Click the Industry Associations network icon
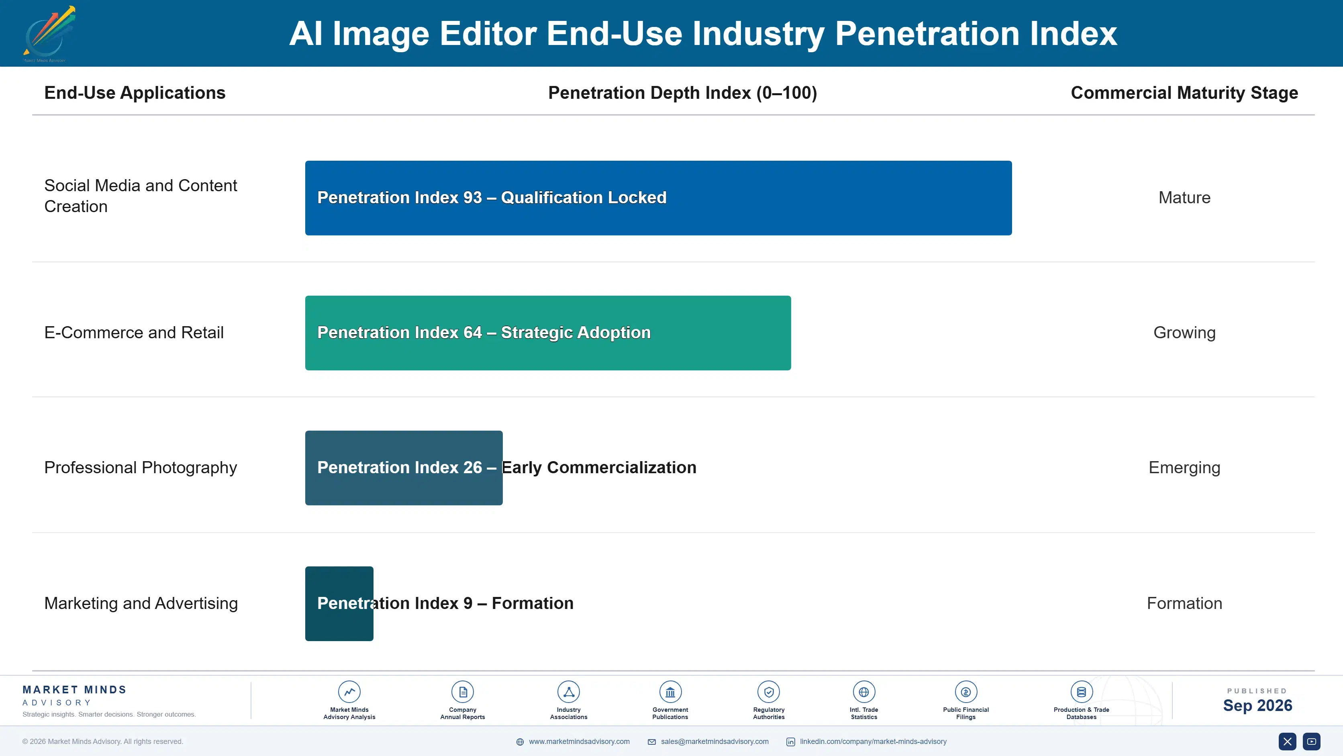The image size is (1343, 756). tap(568, 692)
